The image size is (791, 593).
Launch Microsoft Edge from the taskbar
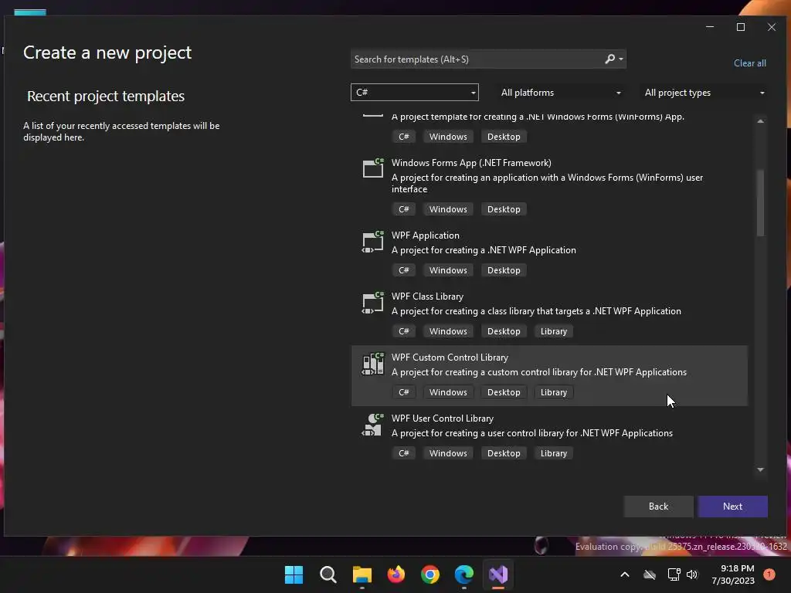click(x=464, y=574)
